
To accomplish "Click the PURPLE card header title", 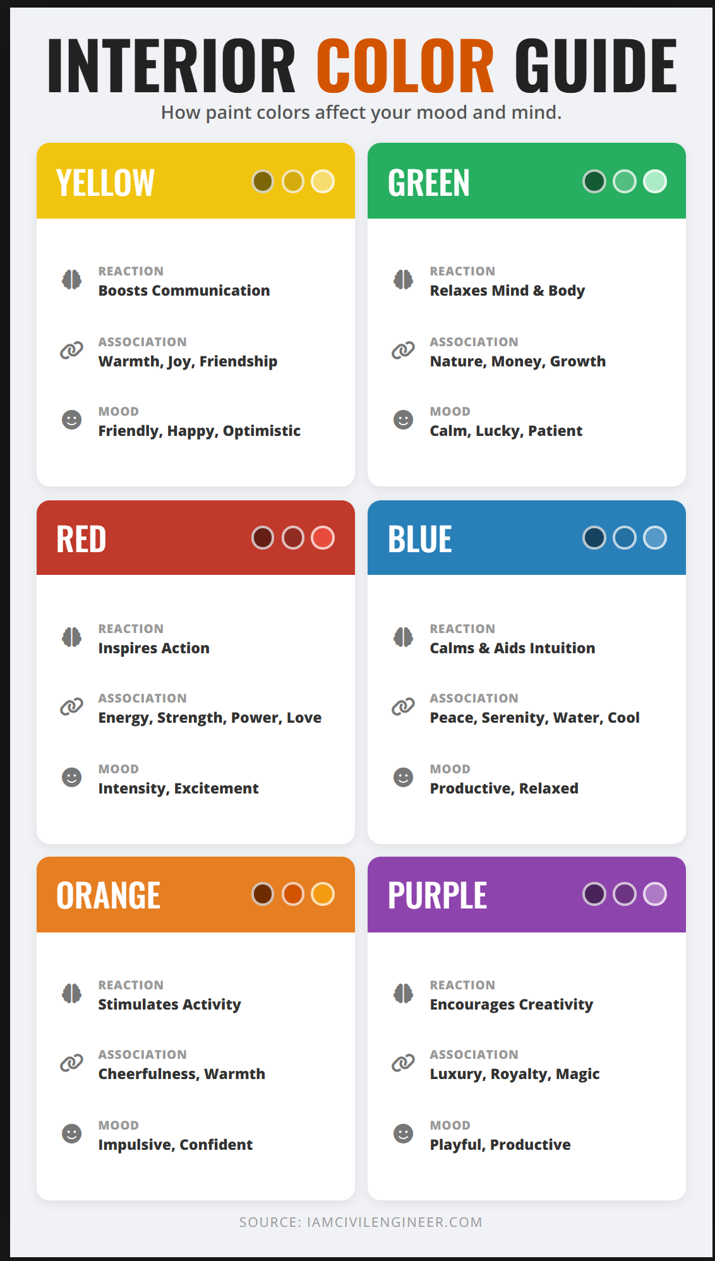I will pyautogui.click(x=437, y=895).
